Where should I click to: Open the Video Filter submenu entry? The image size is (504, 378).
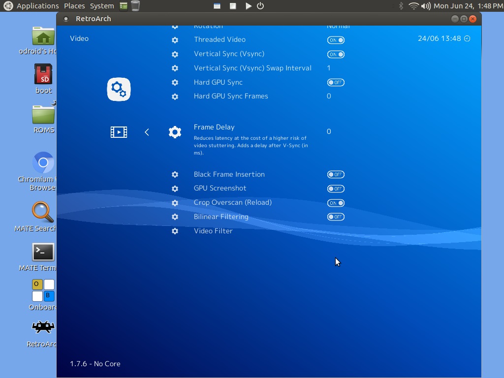point(213,231)
